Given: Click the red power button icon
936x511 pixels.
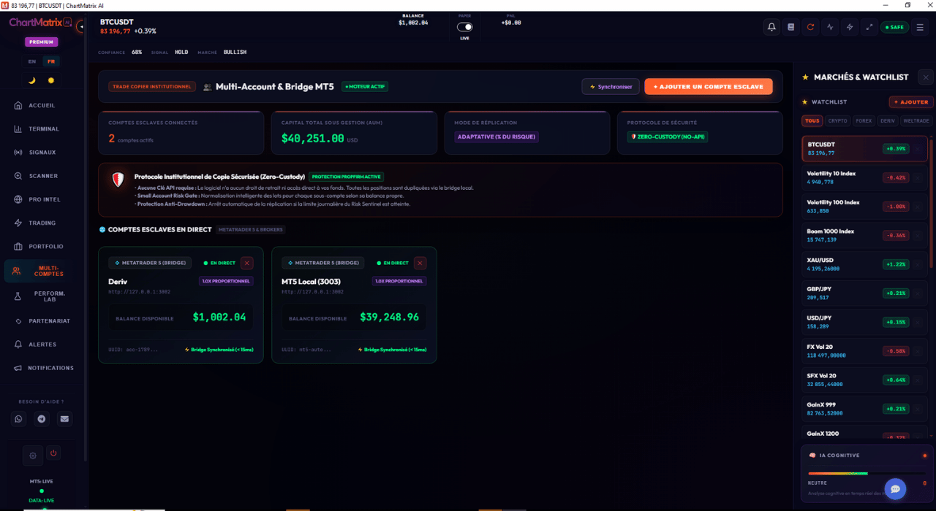Looking at the screenshot, I should tap(53, 453).
